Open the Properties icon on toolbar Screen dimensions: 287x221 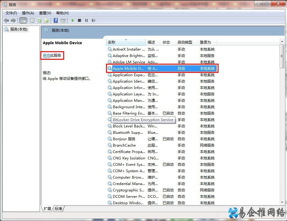[x=32, y=20]
